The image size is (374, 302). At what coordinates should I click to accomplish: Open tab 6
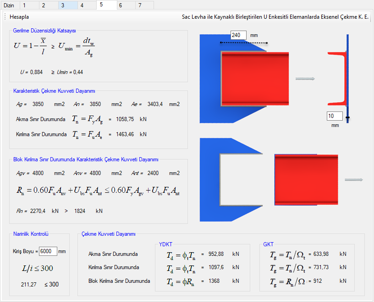(x=126, y=5)
